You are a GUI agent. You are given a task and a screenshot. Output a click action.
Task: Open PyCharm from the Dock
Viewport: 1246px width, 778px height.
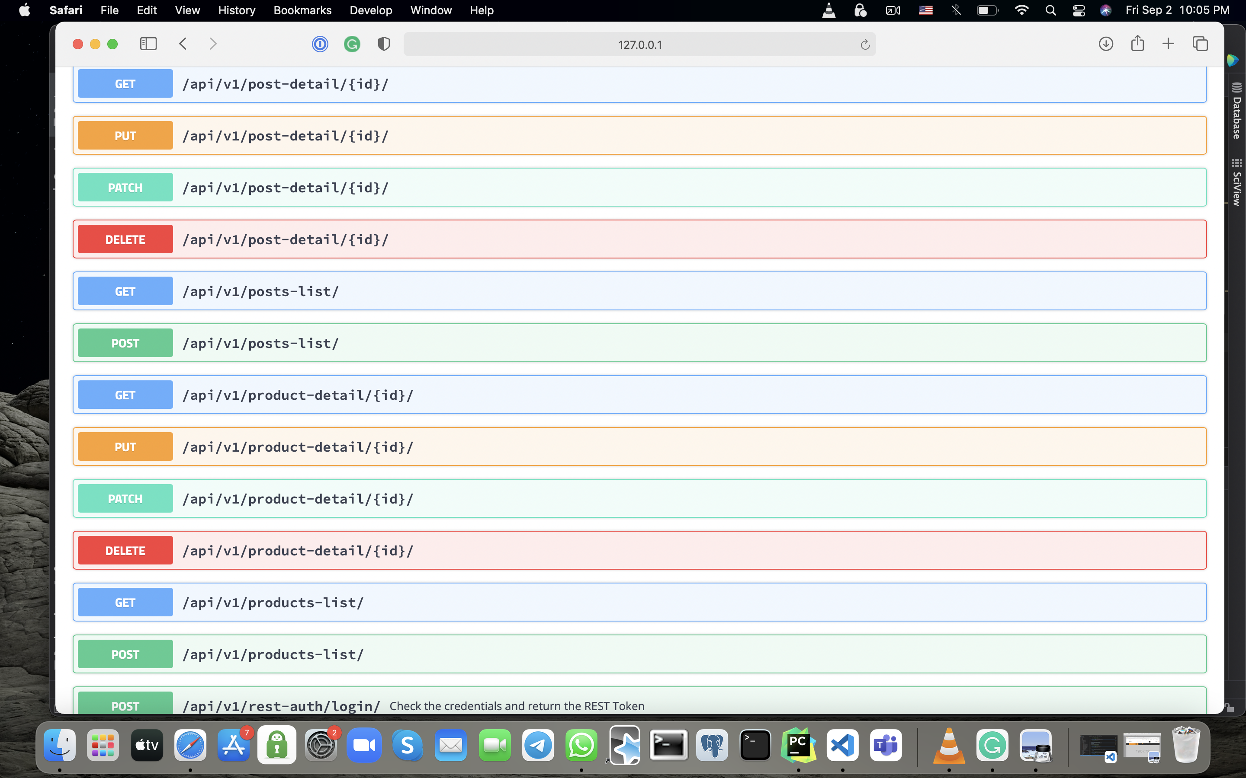click(798, 745)
